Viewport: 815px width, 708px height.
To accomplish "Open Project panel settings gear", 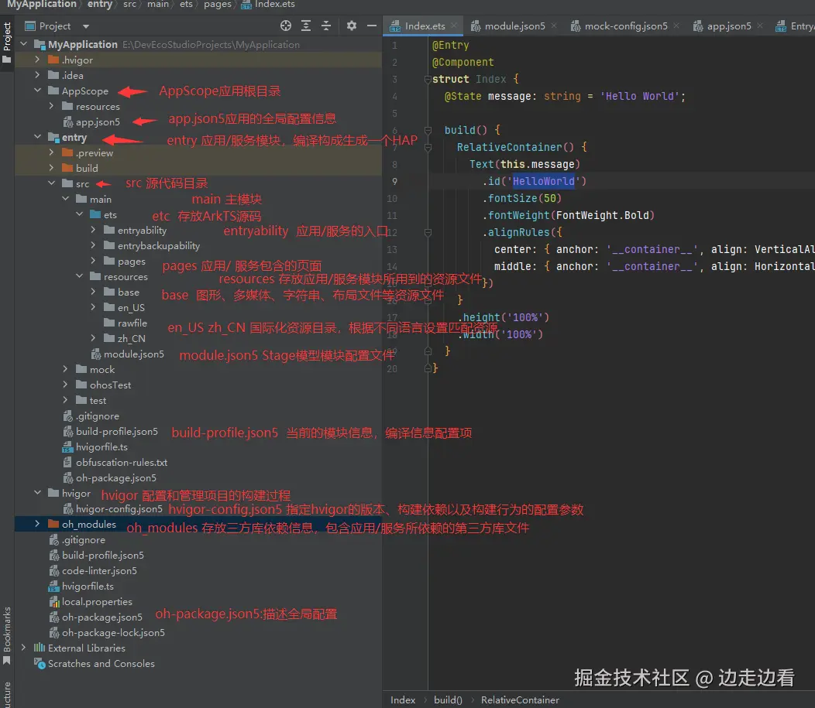I will click(x=352, y=26).
